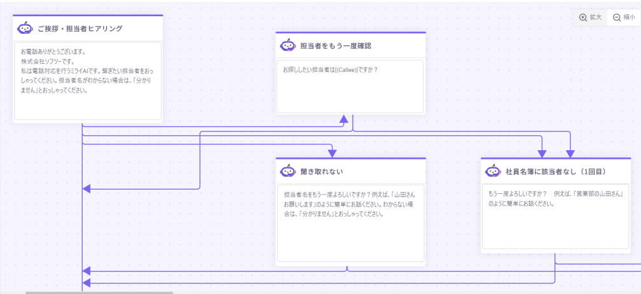
Task: Click the bot icon on 担当者をもう一度確認 node
Action: (288, 45)
